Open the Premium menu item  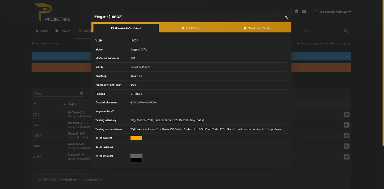[63, 31]
